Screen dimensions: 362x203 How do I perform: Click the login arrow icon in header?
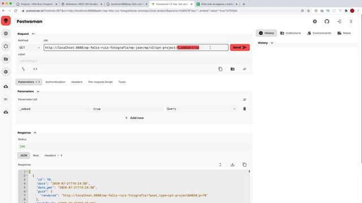pyautogui.click(x=339, y=21)
